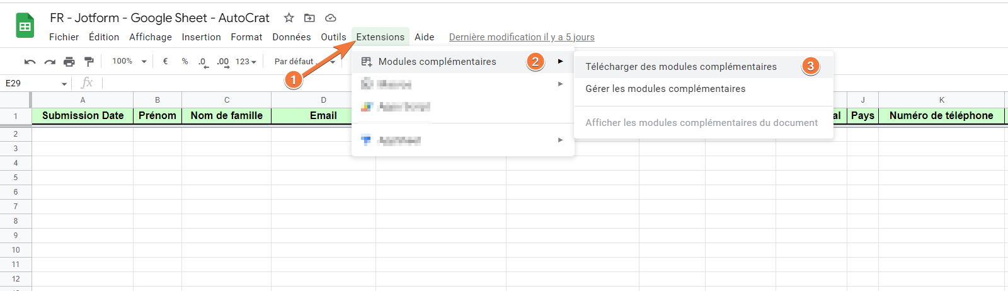
Task: Select the Submission Date header cell
Action: pos(83,116)
